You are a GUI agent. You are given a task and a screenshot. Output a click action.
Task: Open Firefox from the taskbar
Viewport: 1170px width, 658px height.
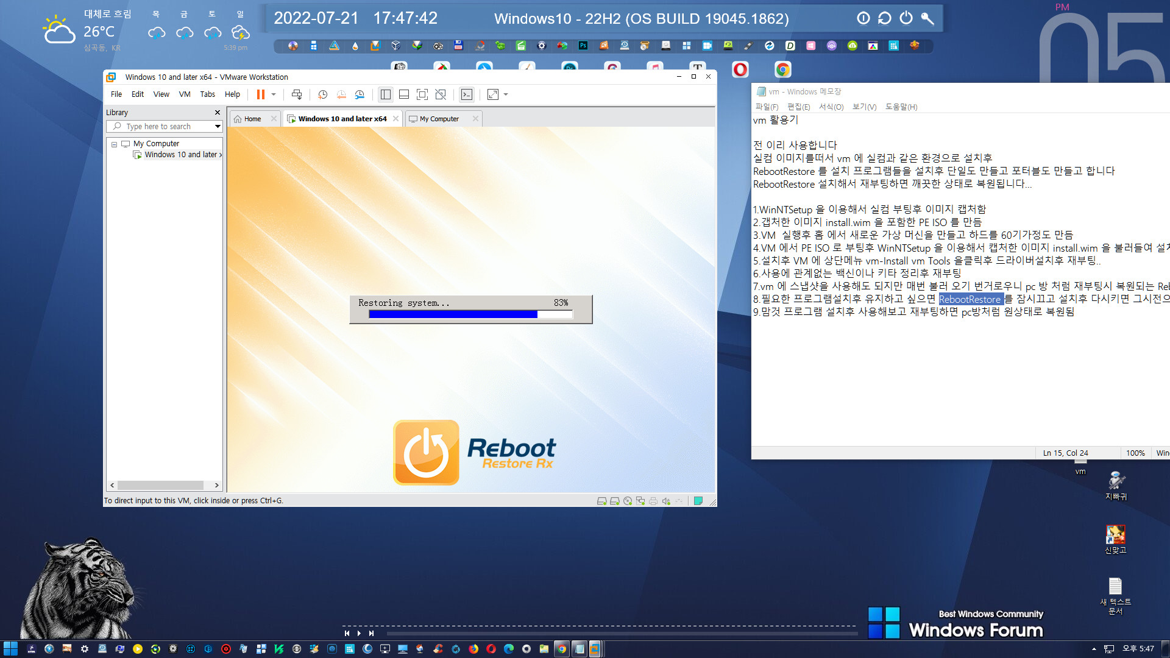[473, 649]
